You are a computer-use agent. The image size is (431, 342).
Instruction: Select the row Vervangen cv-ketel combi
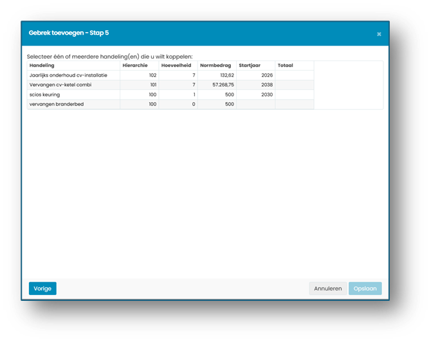click(x=170, y=85)
